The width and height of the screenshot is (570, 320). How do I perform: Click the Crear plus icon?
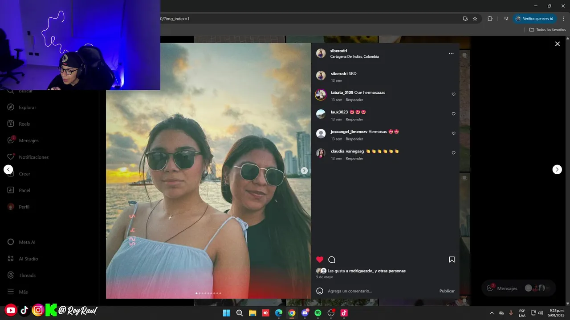[x=11, y=174]
